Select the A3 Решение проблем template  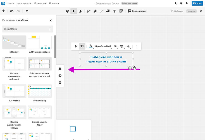pyautogui.click(x=40, y=42)
